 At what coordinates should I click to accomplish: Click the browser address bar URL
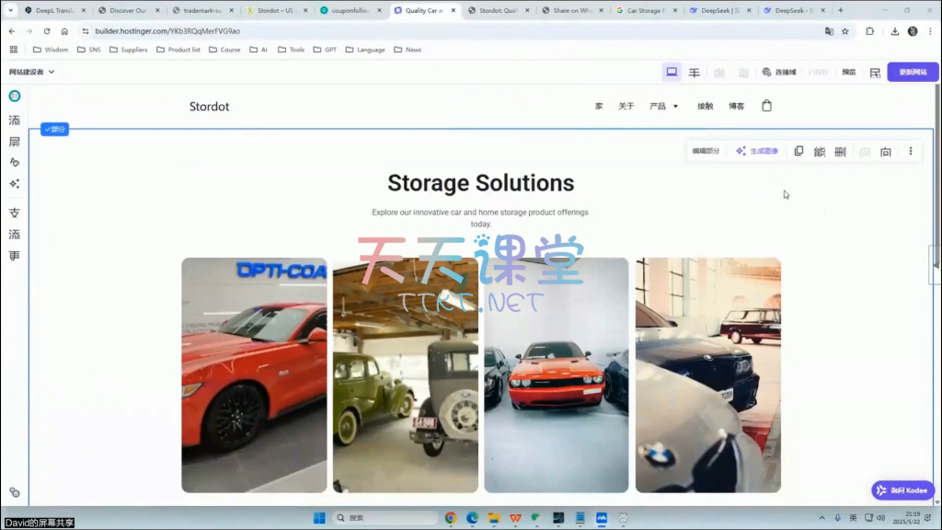tap(166, 30)
